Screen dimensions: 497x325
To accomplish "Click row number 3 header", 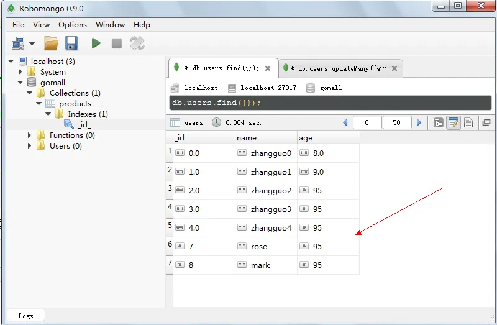I will click(170, 191).
